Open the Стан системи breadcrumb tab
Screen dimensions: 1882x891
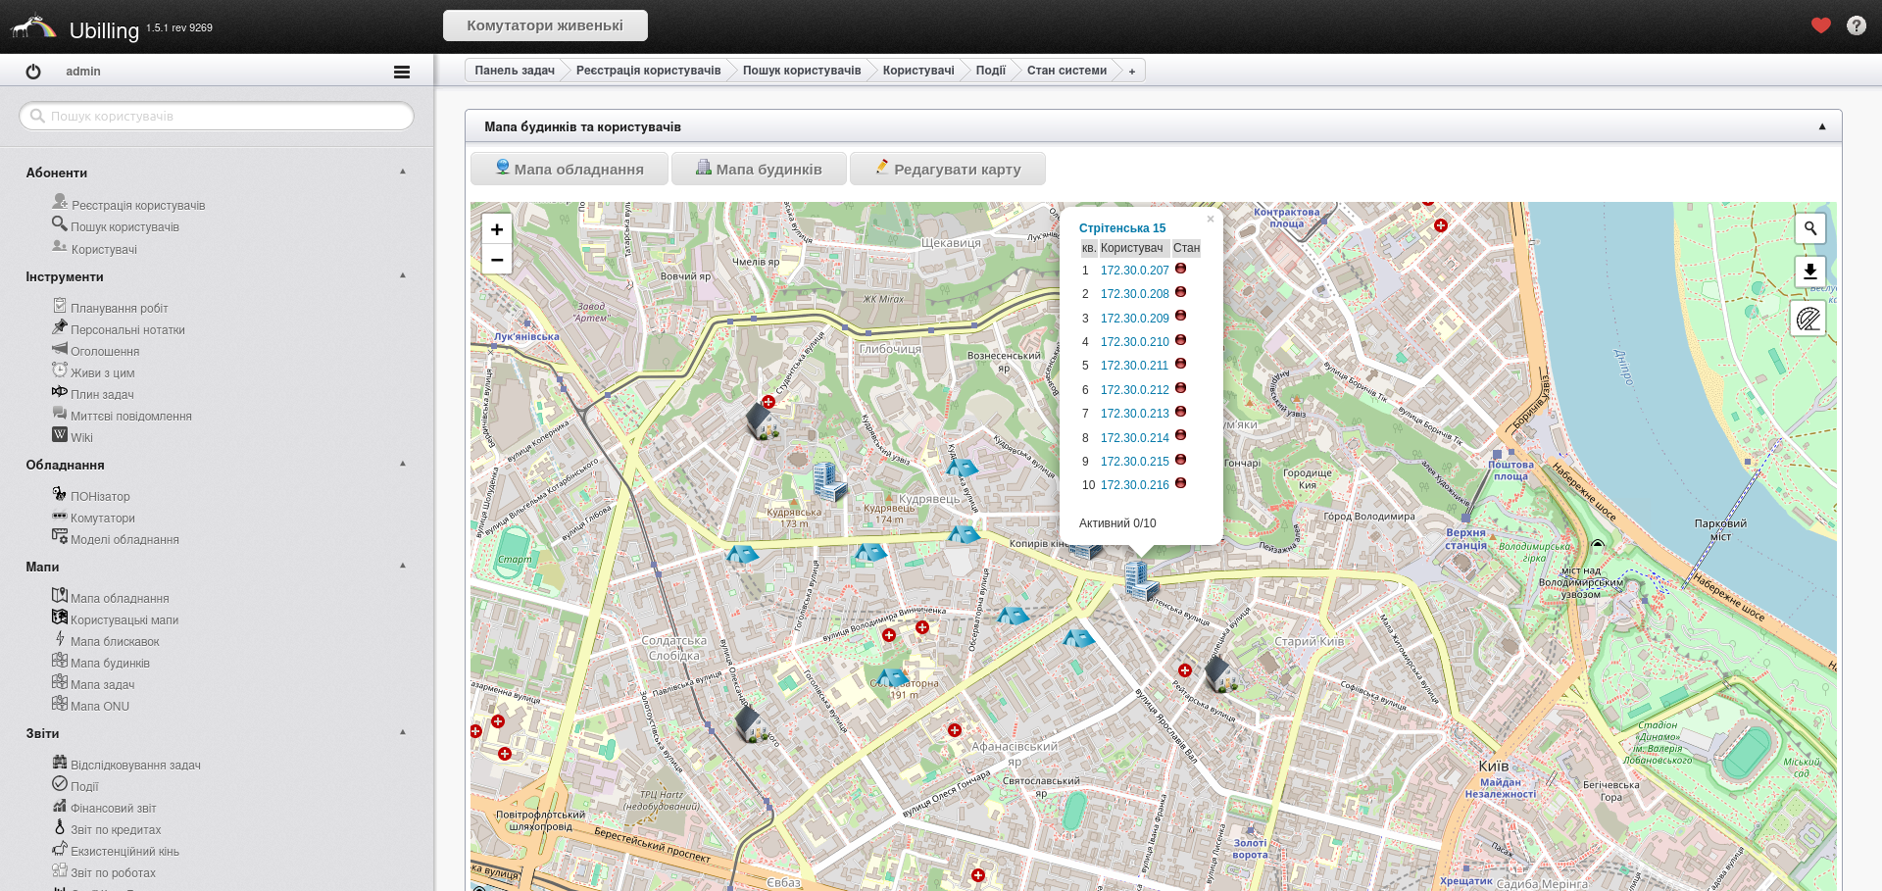pyautogui.click(x=1066, y=71)
